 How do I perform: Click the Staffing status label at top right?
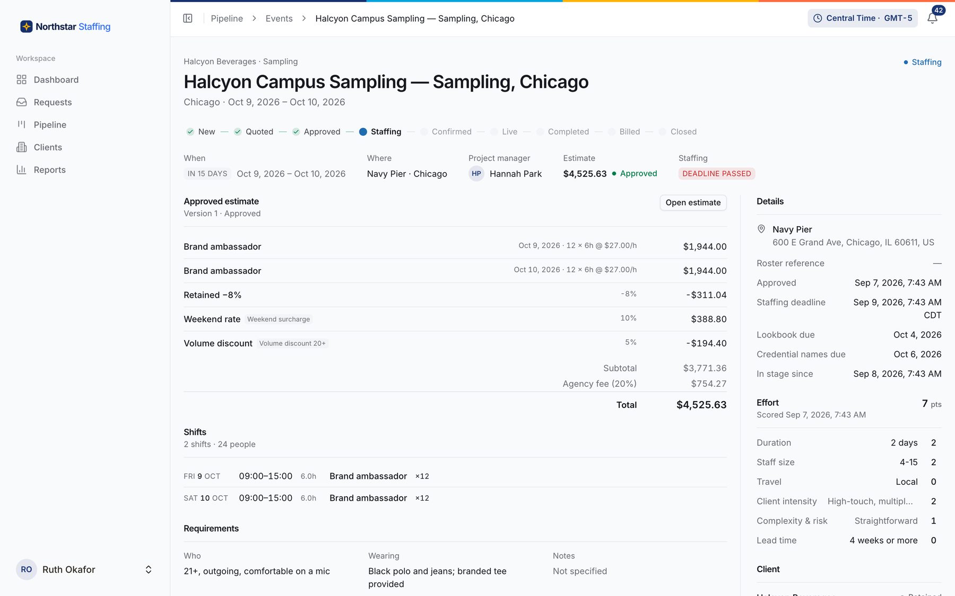tap(922, 62)
